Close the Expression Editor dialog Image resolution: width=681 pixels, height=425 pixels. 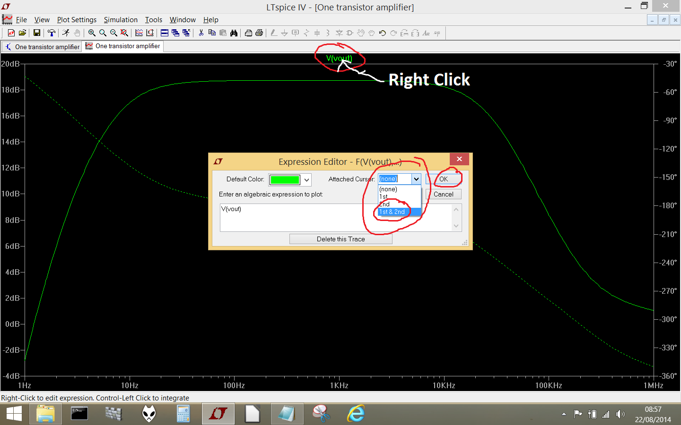coord(459,159)
